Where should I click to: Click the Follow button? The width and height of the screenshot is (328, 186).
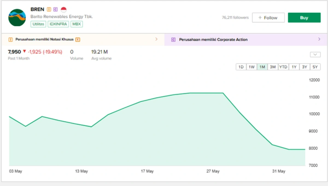pos(268,18)
